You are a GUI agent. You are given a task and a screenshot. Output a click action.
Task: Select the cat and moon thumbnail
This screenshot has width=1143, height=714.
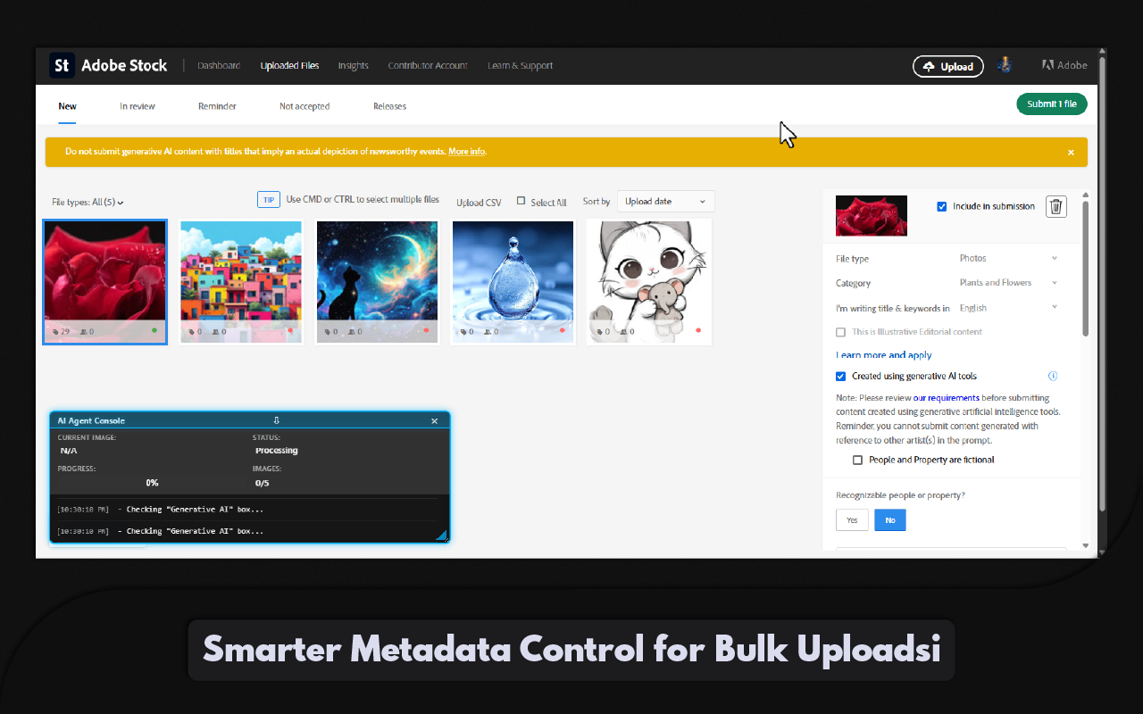pos(377,282)
